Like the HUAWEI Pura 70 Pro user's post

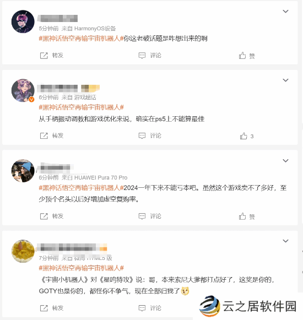242,216
